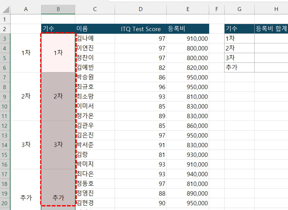
Task: Click the name cell 김은진
Action: click(x=95, y=135)
